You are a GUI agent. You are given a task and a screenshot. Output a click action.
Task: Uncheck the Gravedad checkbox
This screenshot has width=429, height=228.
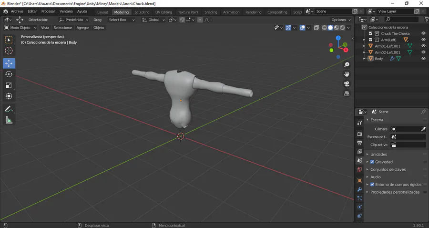click(x=372, y=162)
